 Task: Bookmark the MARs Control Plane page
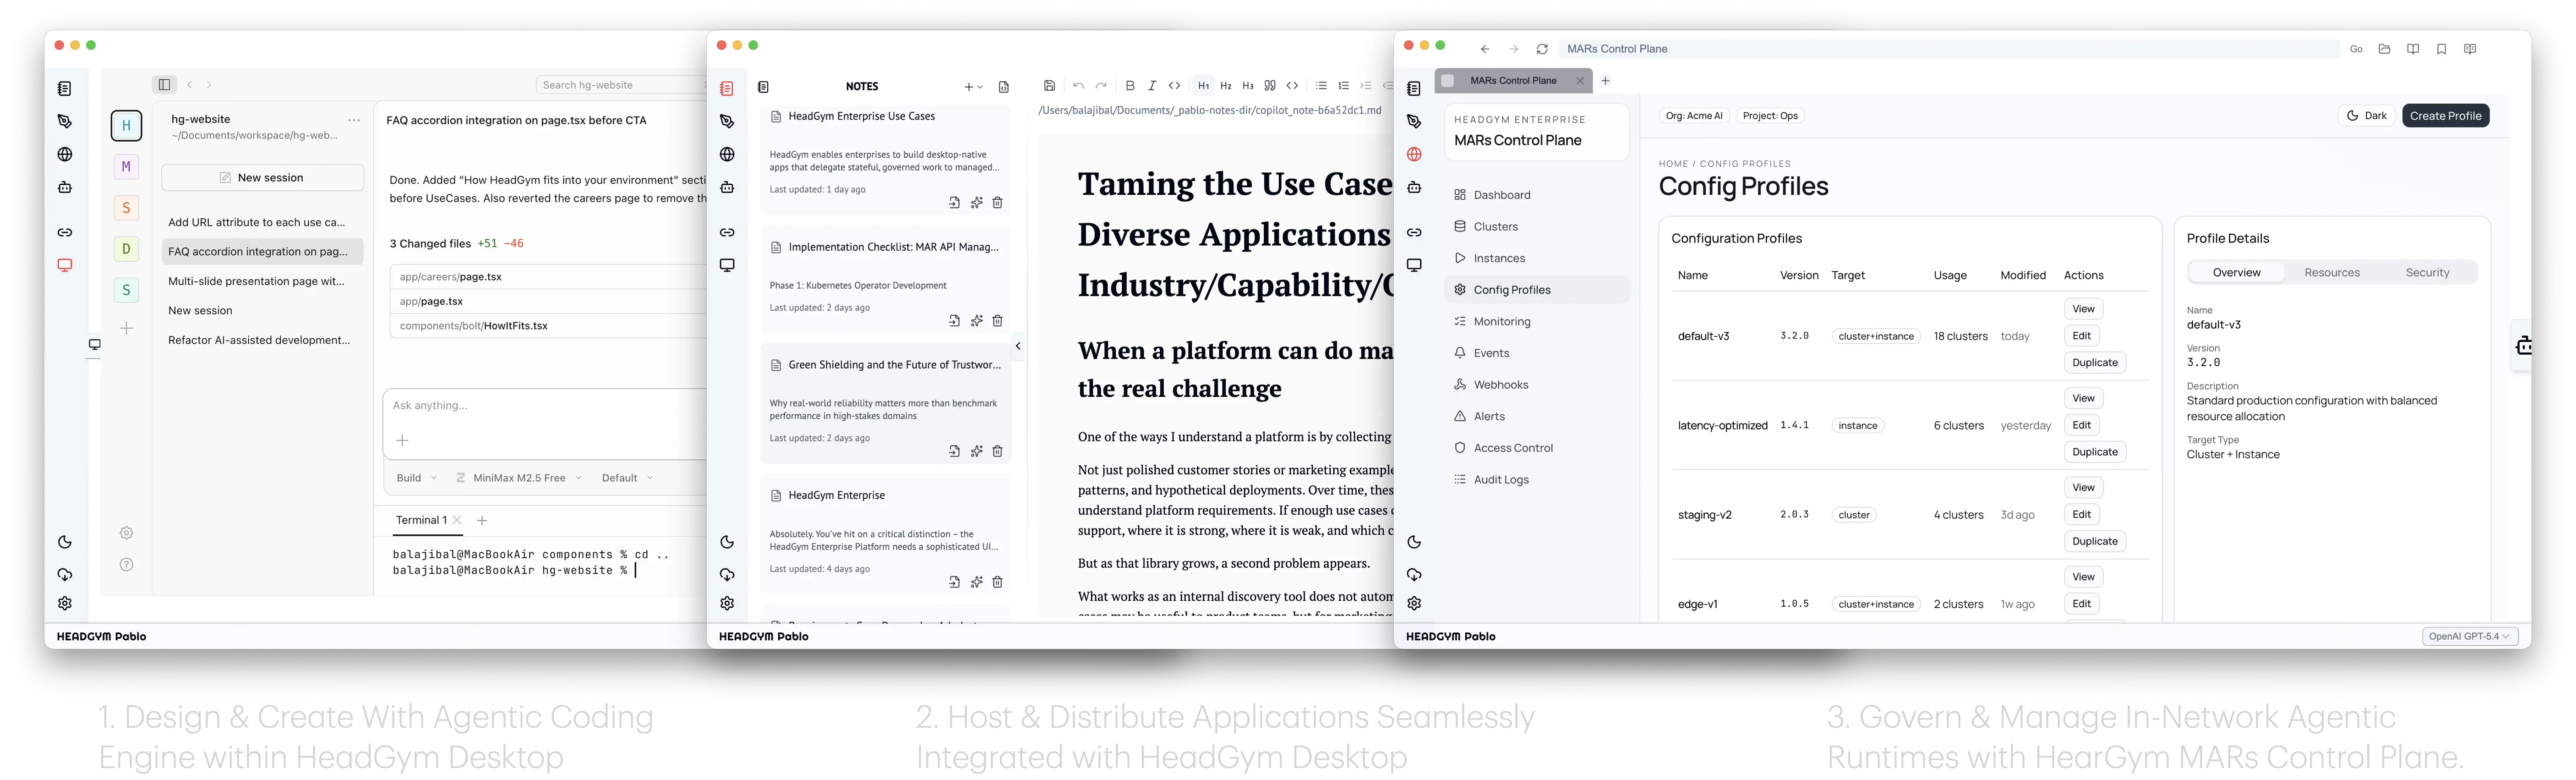[2441, 49]
